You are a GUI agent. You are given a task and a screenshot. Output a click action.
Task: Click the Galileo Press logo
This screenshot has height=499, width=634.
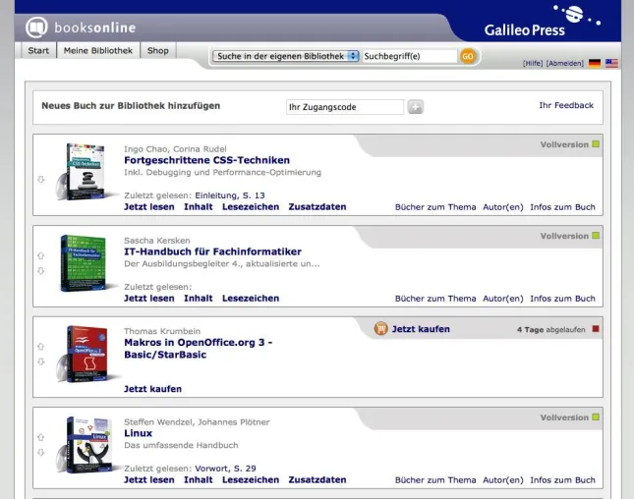[543, 21]
